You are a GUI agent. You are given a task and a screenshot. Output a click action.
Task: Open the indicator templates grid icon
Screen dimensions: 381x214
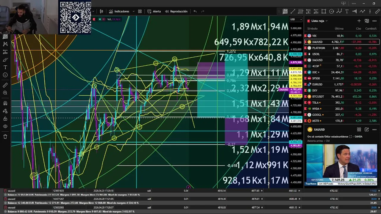pyautogui.click(x=140, y=11)
